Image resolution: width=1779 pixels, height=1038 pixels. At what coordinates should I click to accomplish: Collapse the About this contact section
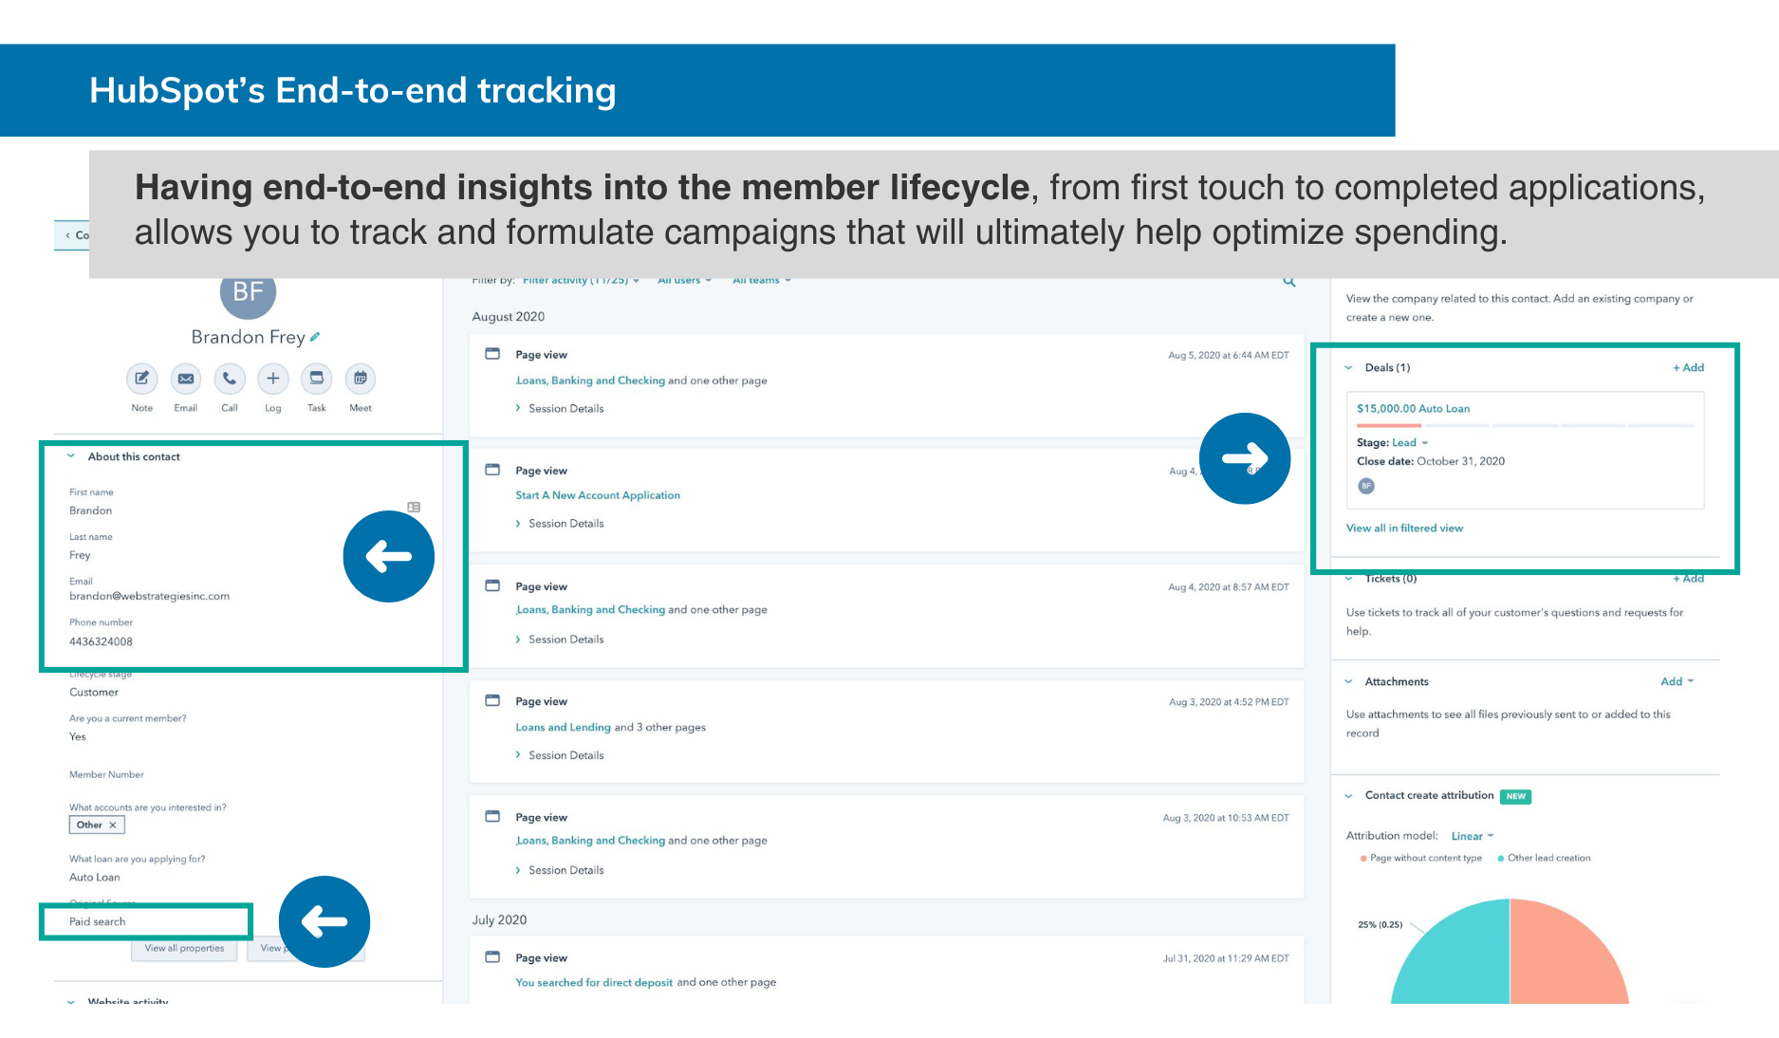[71, 456]
